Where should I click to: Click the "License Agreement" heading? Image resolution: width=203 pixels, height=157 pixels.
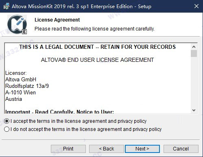click(x=57, y=20)
